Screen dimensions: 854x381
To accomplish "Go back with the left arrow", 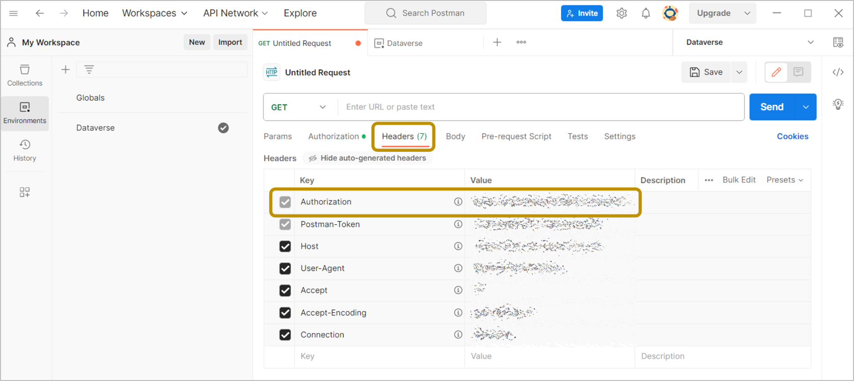I will coord(40,13).
